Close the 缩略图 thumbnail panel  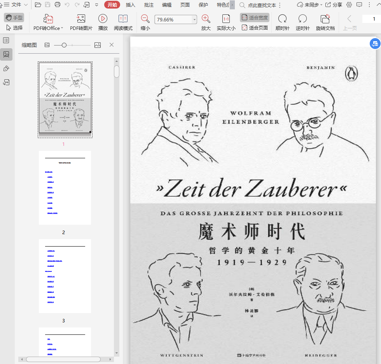coord(112,45)
